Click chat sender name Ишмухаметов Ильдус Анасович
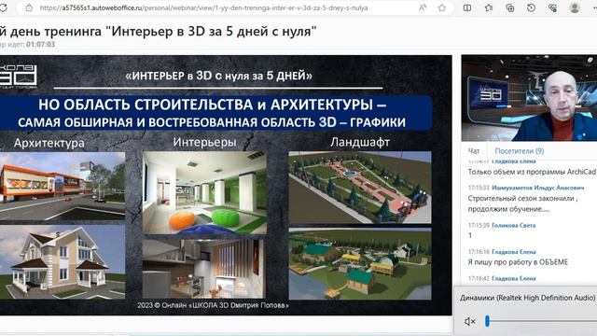 click(x=537, y=188)
